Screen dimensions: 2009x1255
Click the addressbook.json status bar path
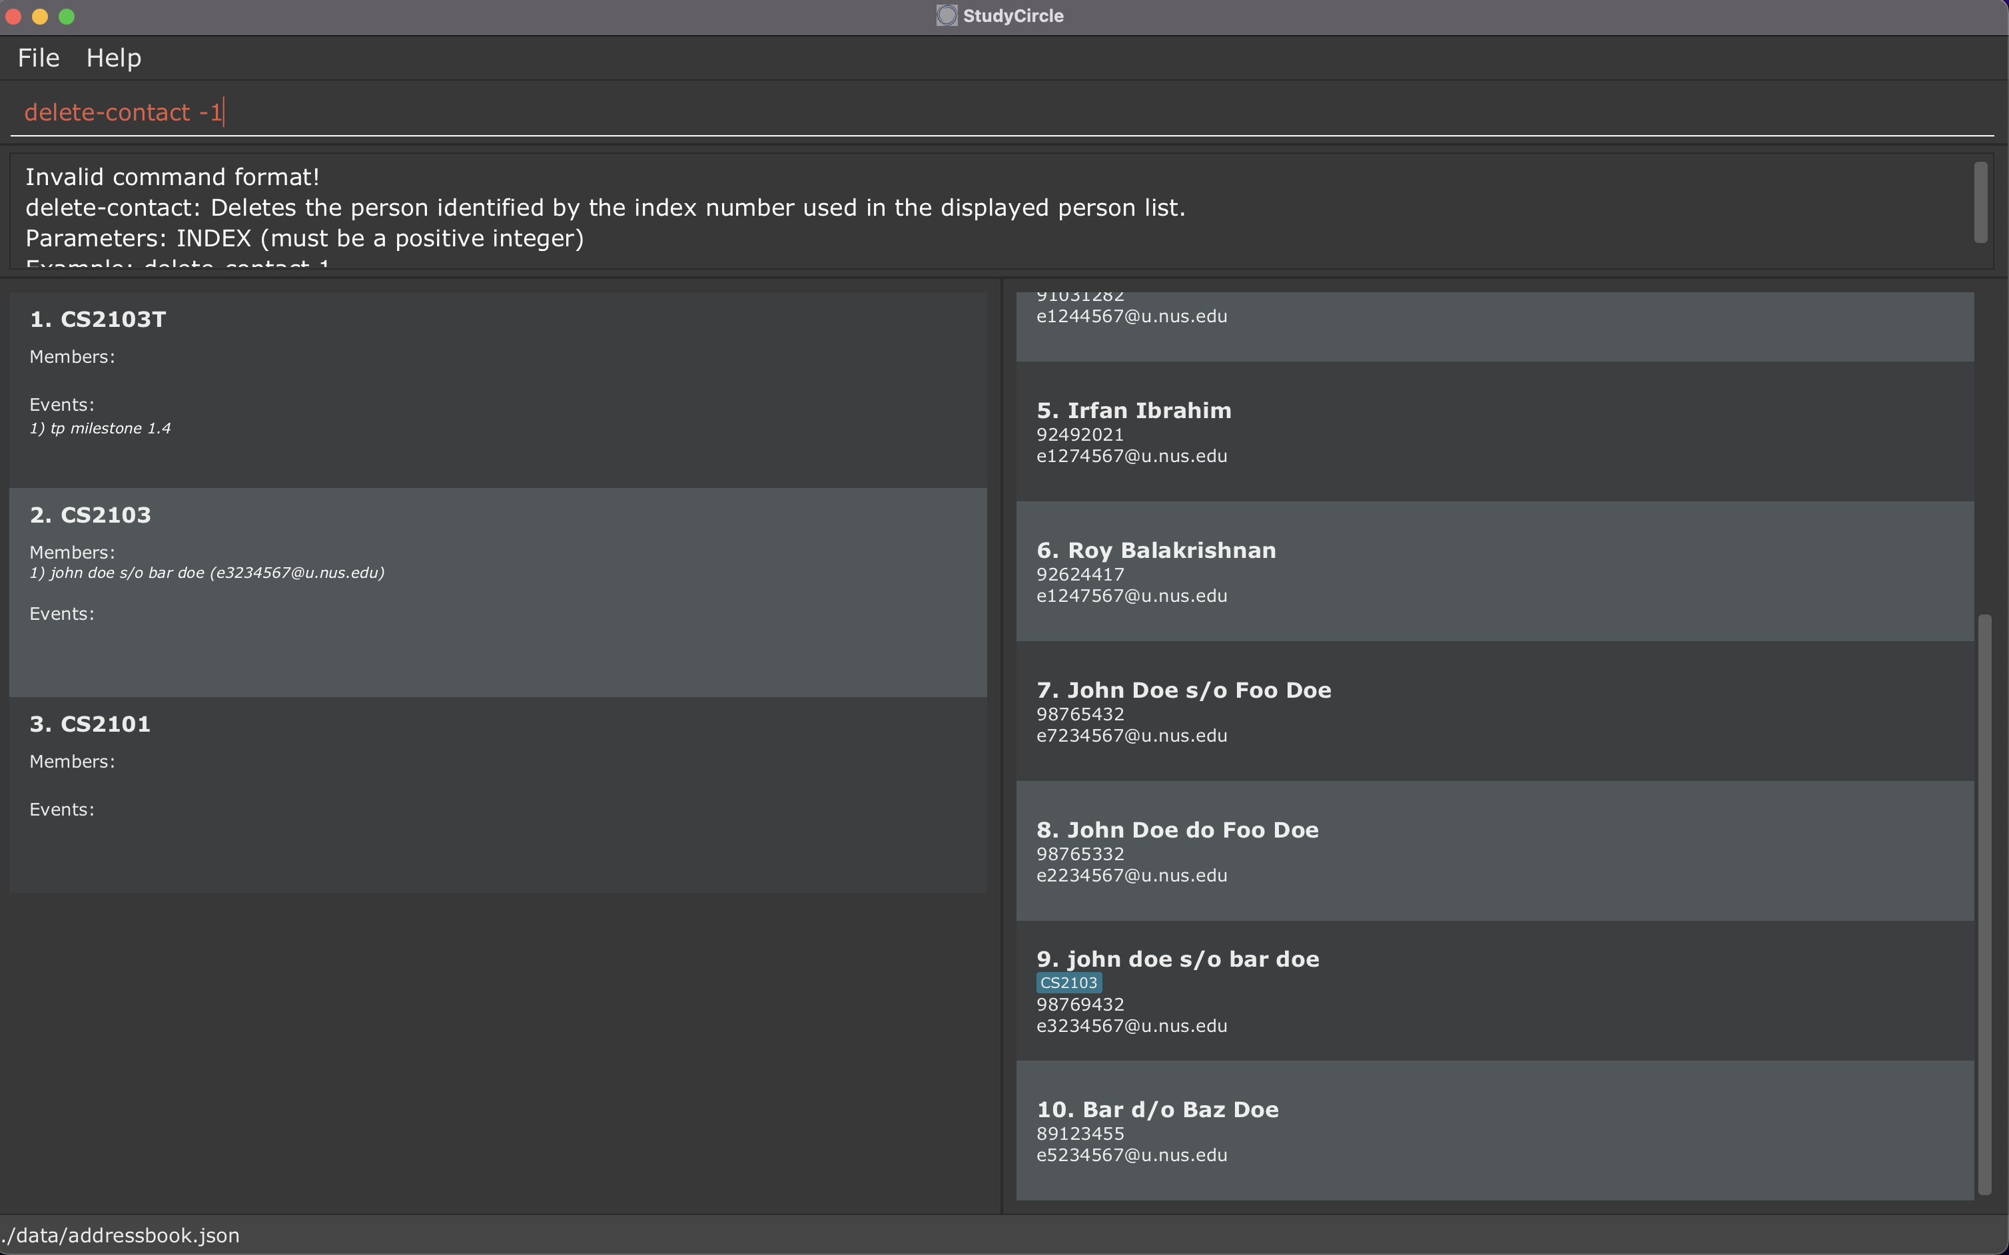click(x=121, y=1235)
